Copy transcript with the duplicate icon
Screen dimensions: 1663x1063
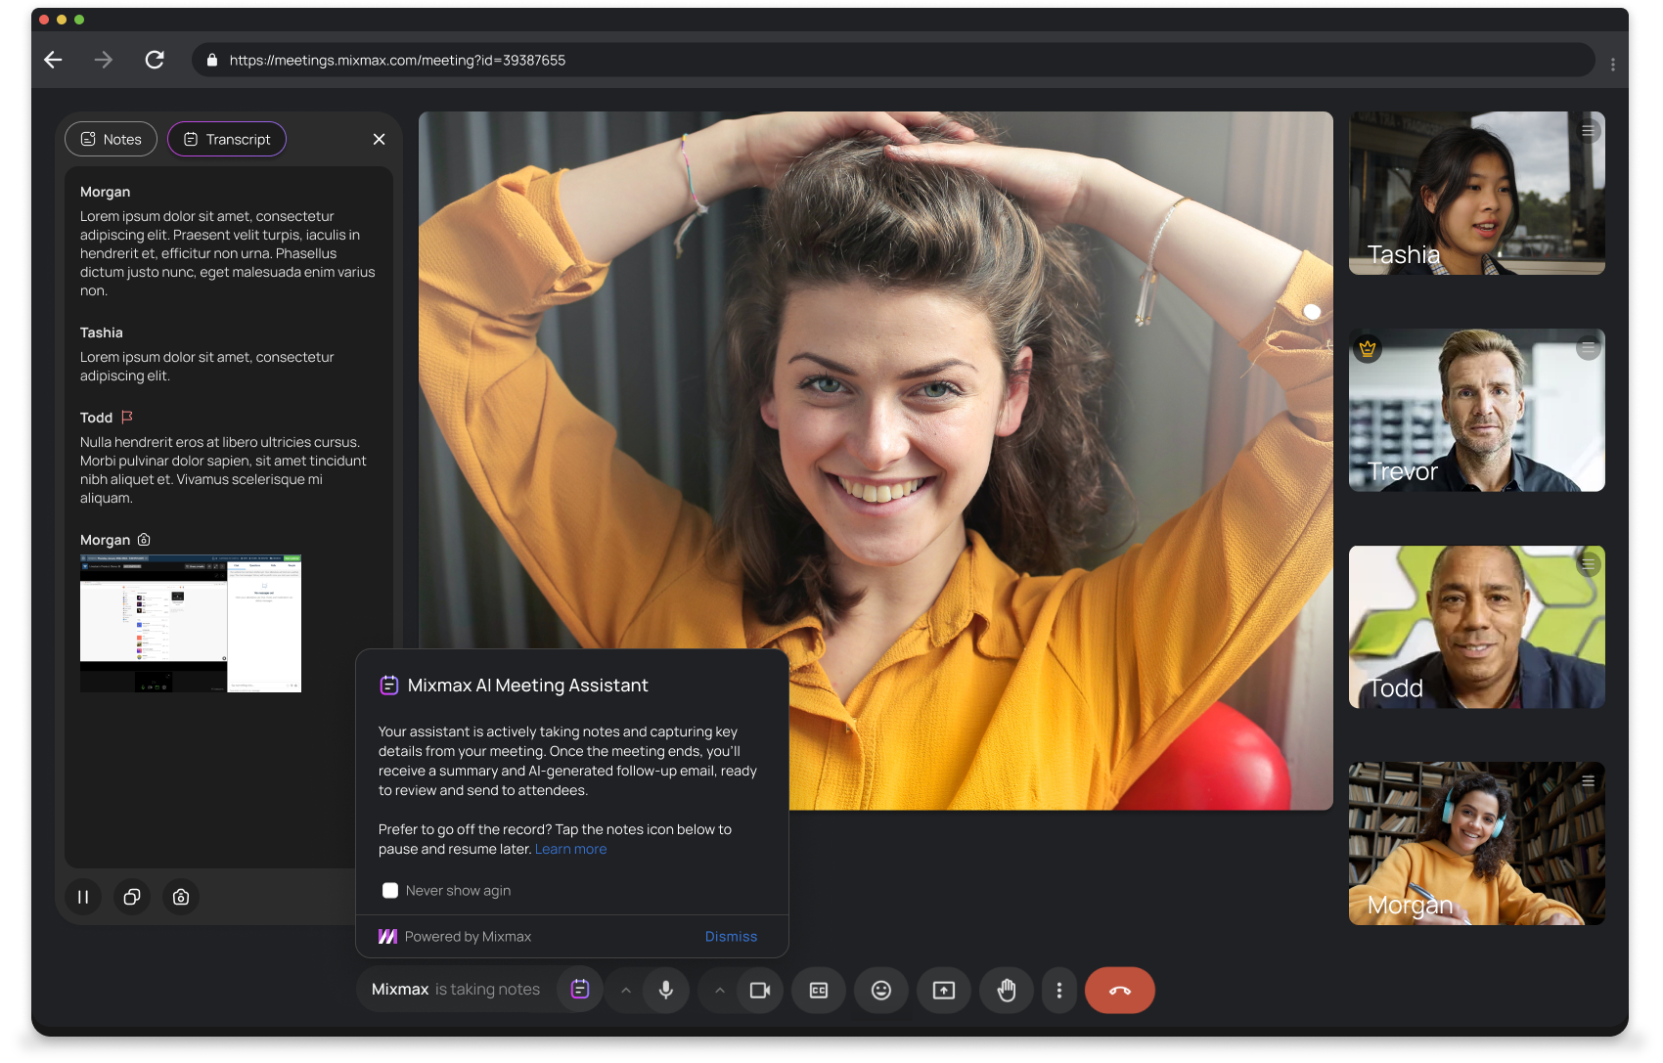[x=132, y=897]
